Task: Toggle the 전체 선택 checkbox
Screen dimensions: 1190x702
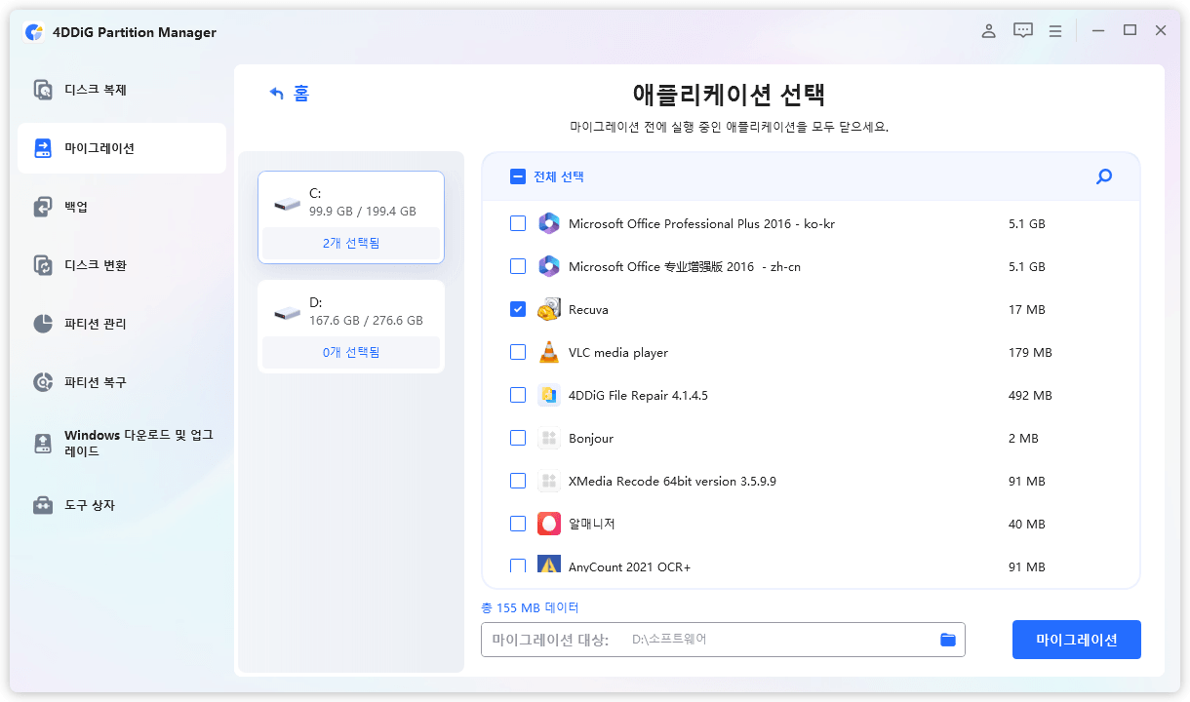Action: click(x=518, y=176)
